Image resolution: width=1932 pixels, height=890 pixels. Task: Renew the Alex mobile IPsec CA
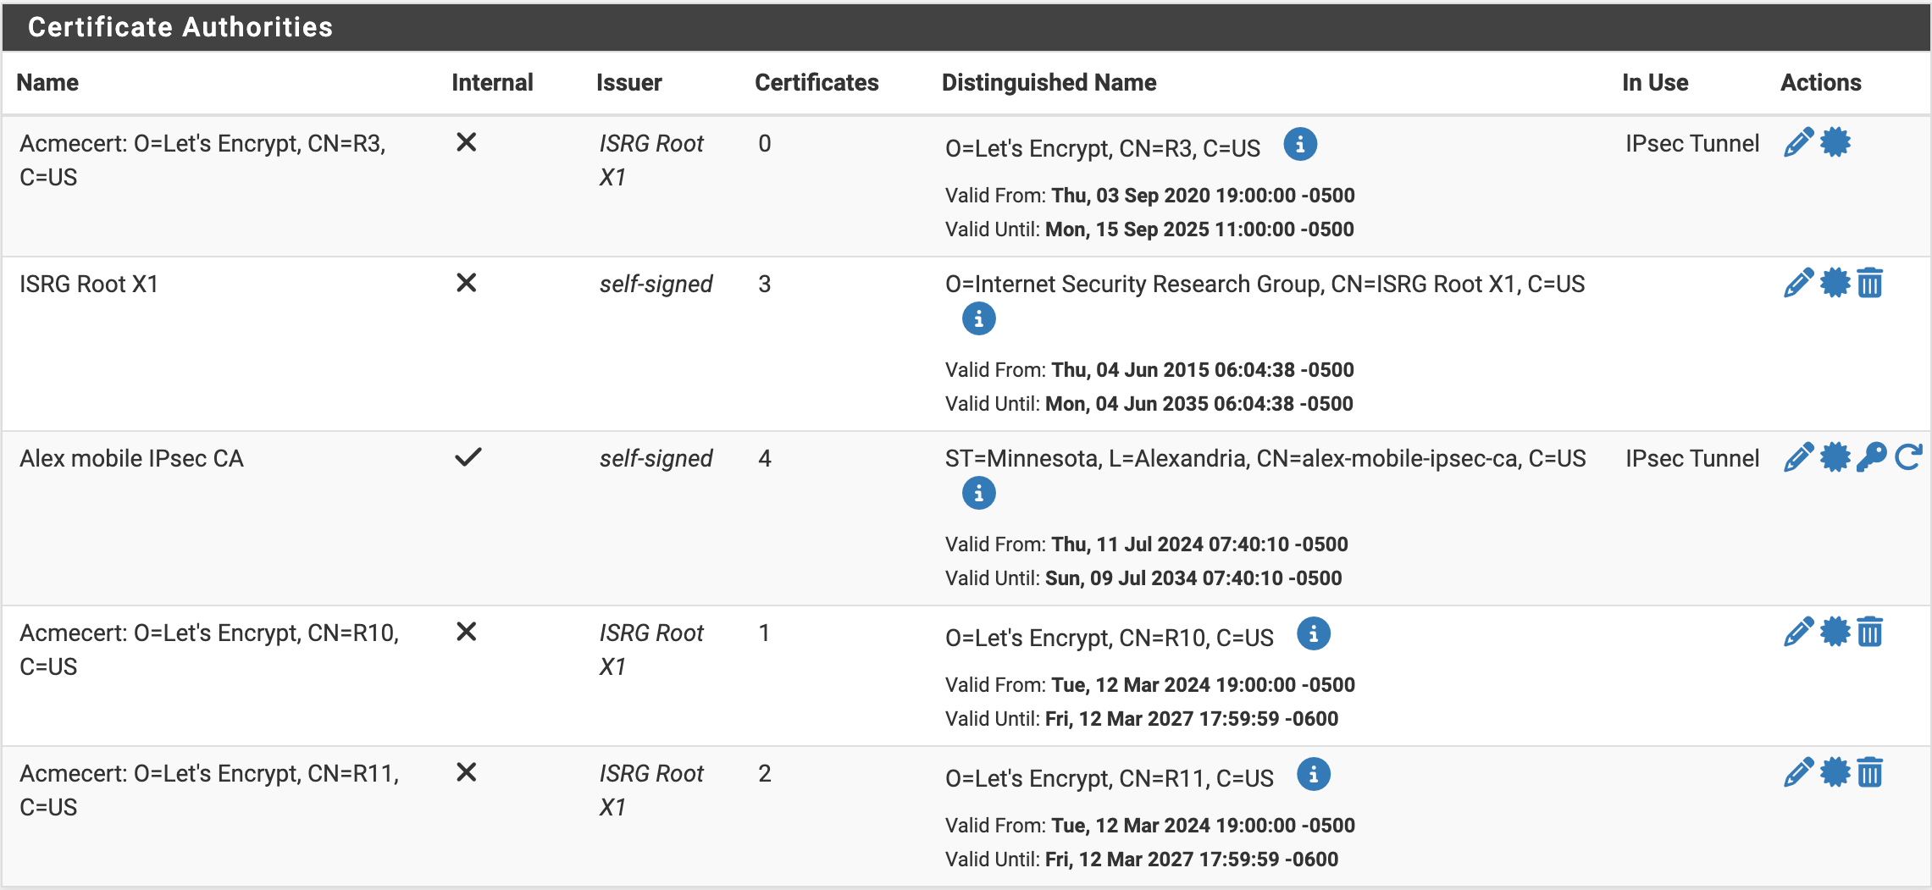[1907, 457]
